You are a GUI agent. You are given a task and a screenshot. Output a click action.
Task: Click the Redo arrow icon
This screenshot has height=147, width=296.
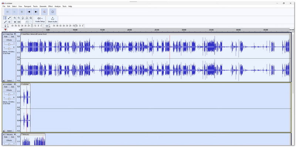pyautogui.click(x=31, y=22)
